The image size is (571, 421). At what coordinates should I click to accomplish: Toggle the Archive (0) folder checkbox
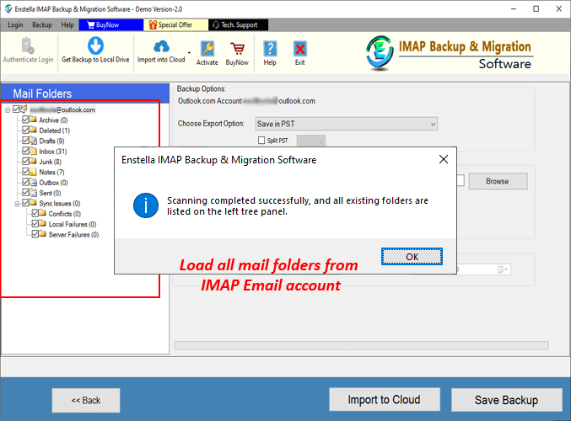25,120
